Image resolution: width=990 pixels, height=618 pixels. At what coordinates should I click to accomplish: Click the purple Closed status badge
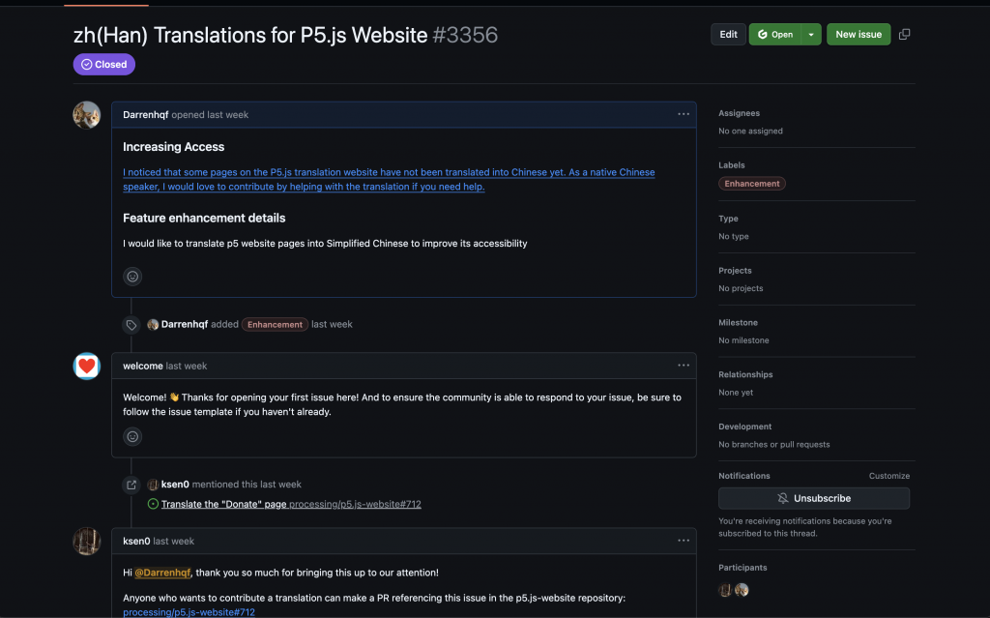click(x=104, y=65)
